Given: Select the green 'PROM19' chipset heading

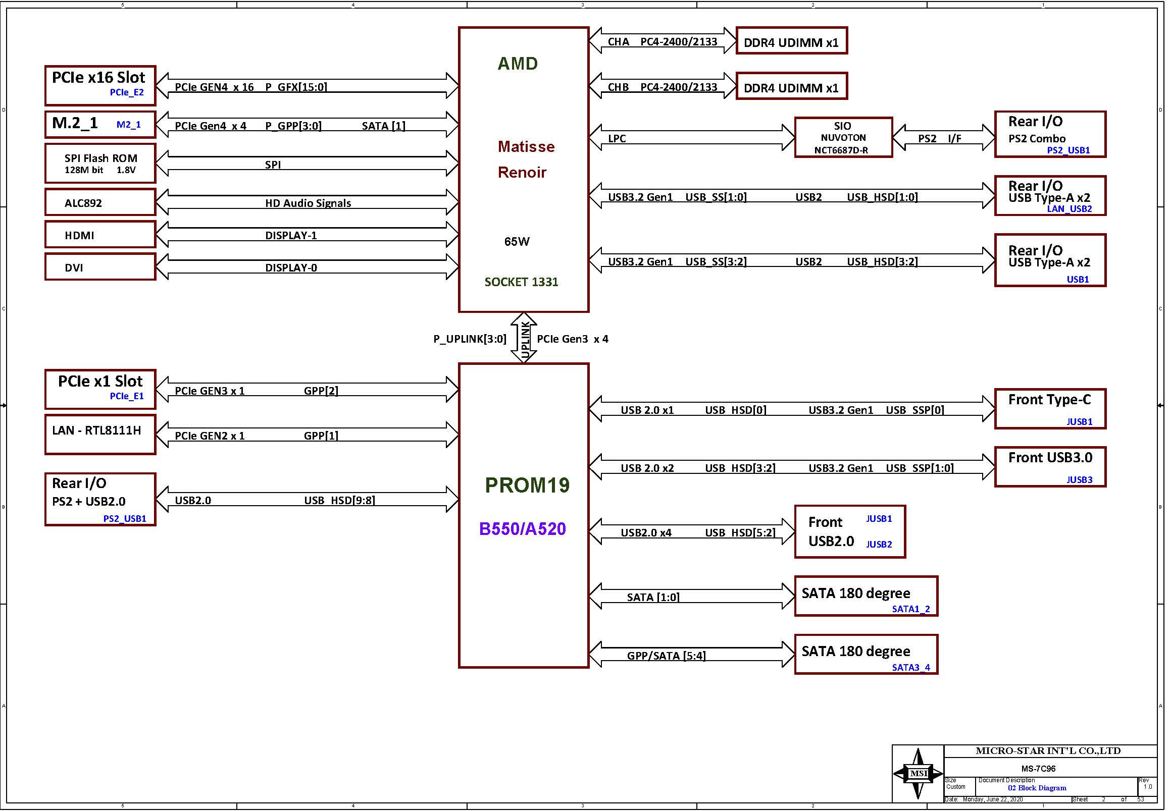Looking at the screenshot, I should click(527, 485).
